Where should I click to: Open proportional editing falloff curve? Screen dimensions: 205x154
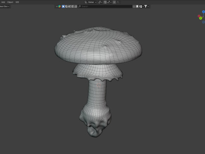point(118,2)
